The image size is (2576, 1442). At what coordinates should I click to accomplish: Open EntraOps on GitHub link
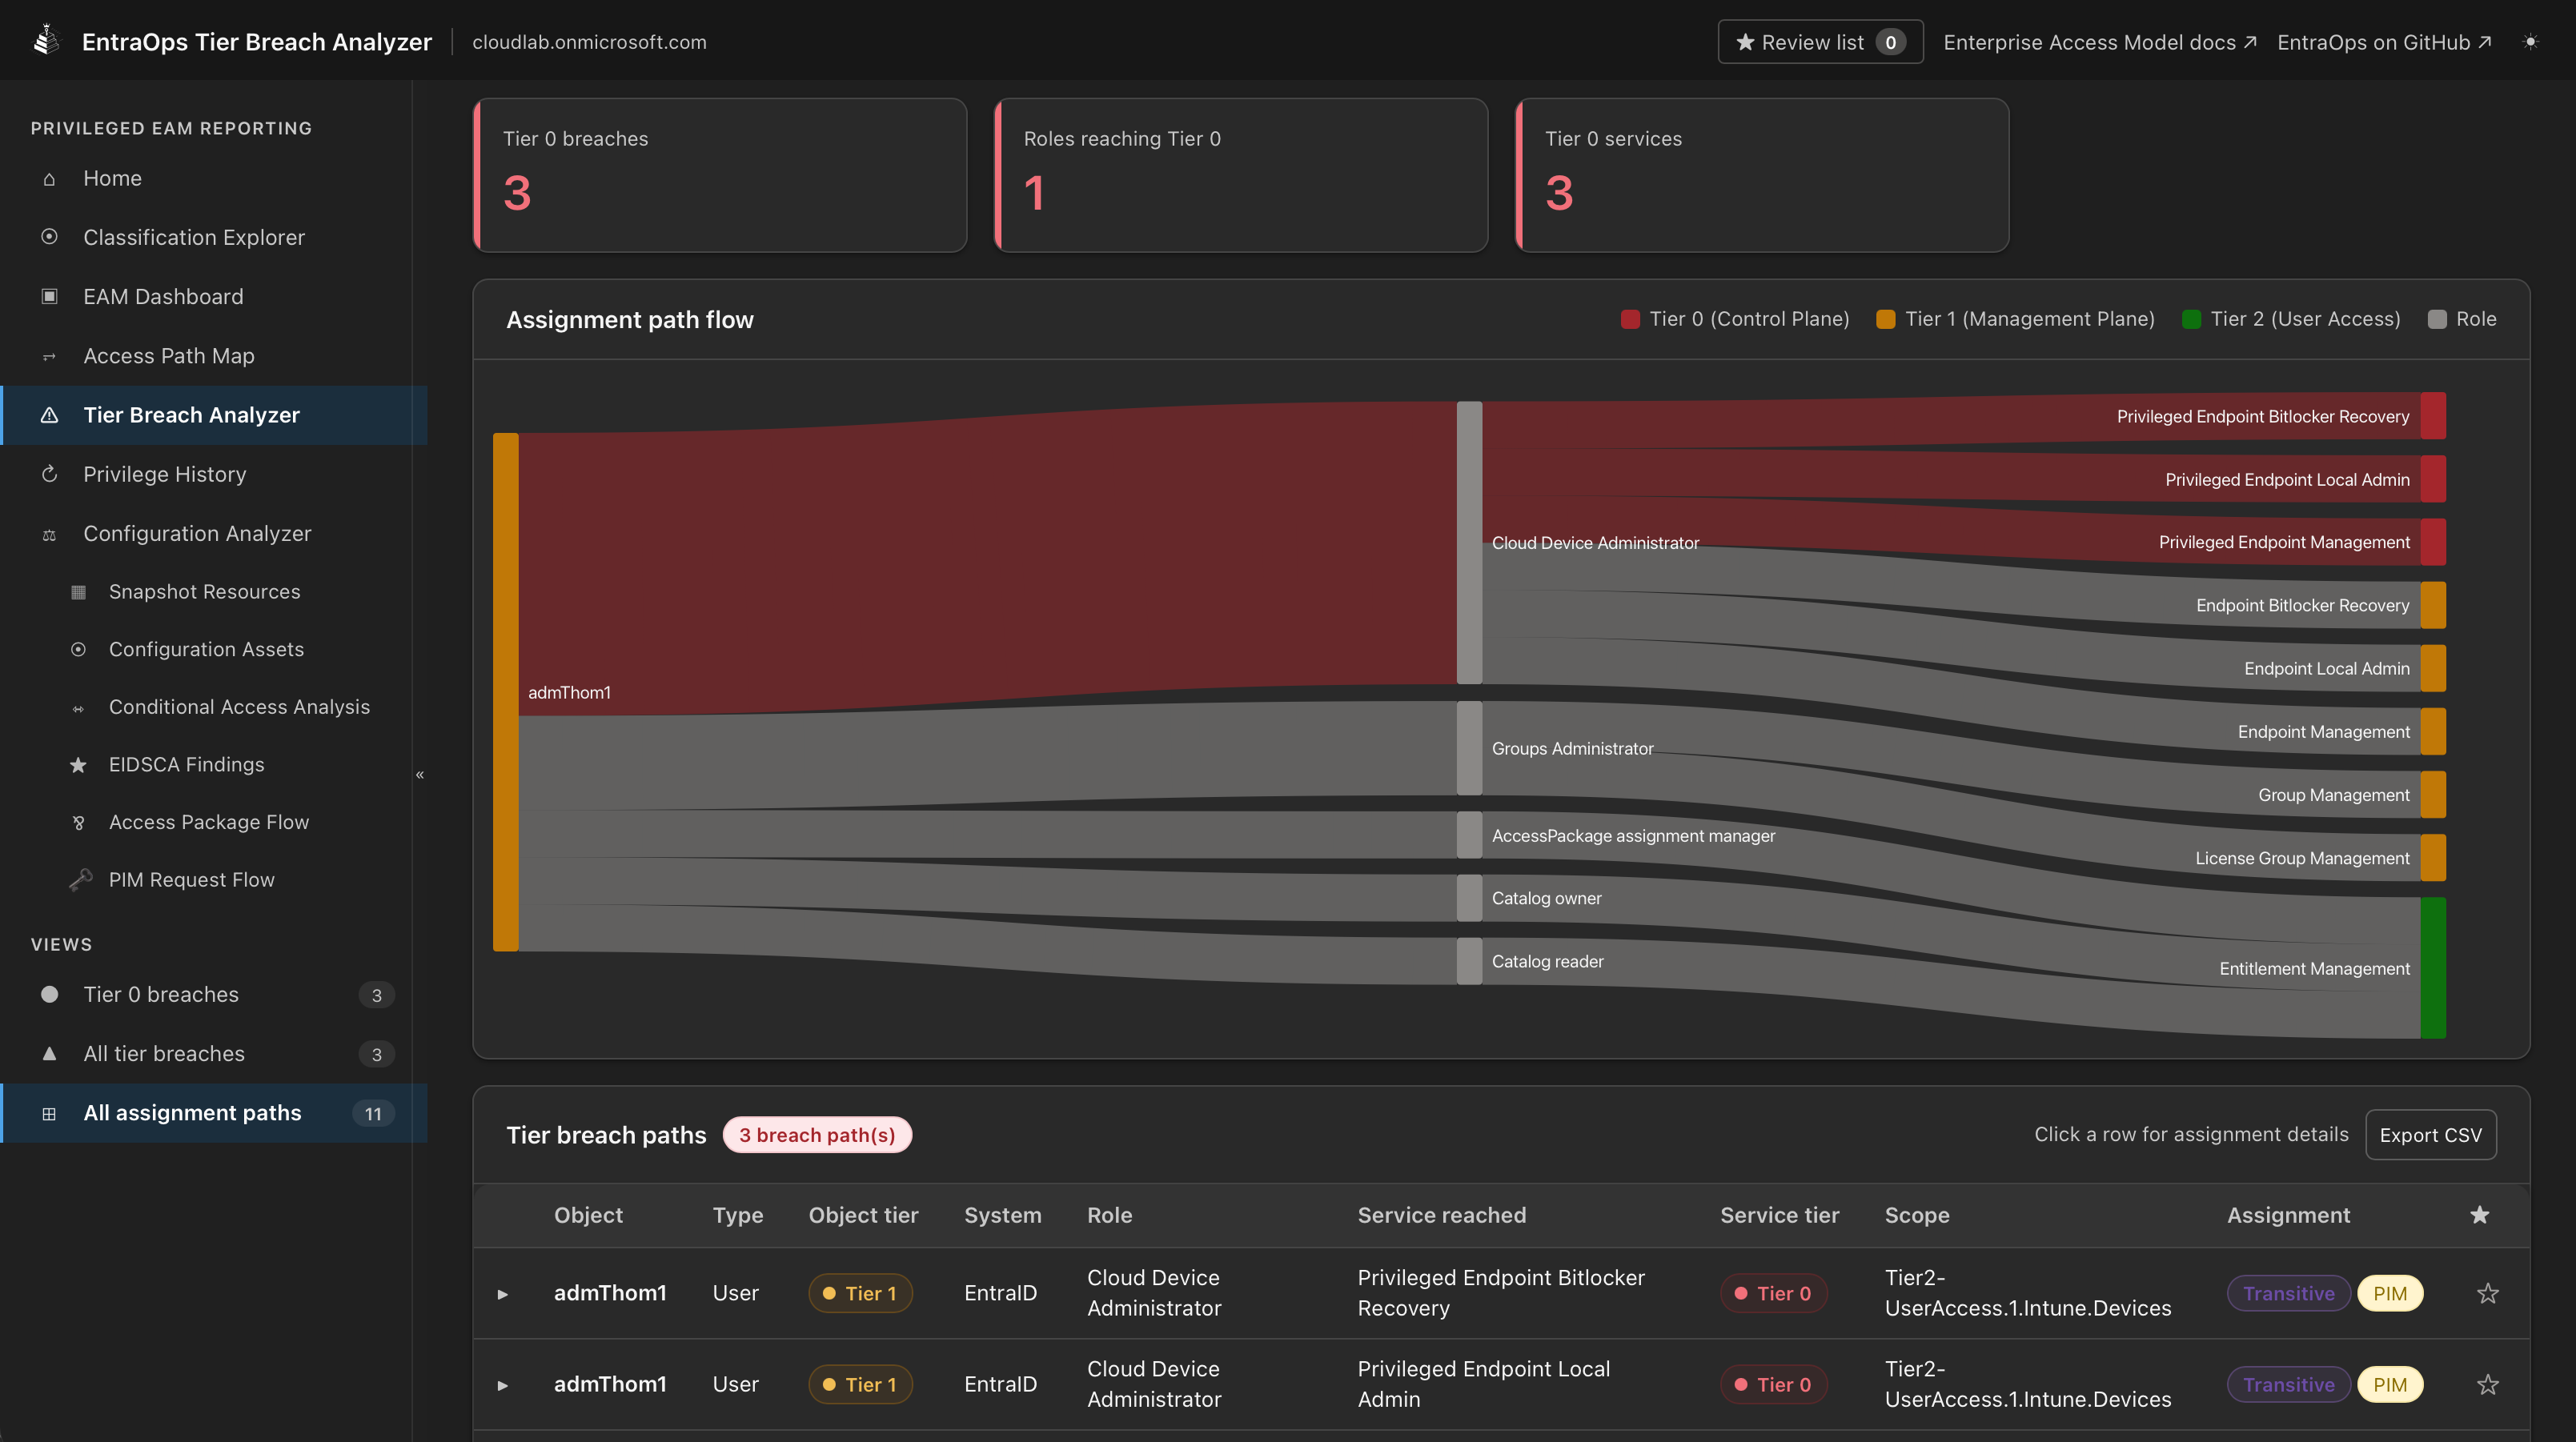click(x=2384, y=42)
